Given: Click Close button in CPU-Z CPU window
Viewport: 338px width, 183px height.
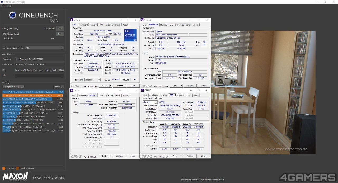Looking at the screenshot, I should pos(133,86).
